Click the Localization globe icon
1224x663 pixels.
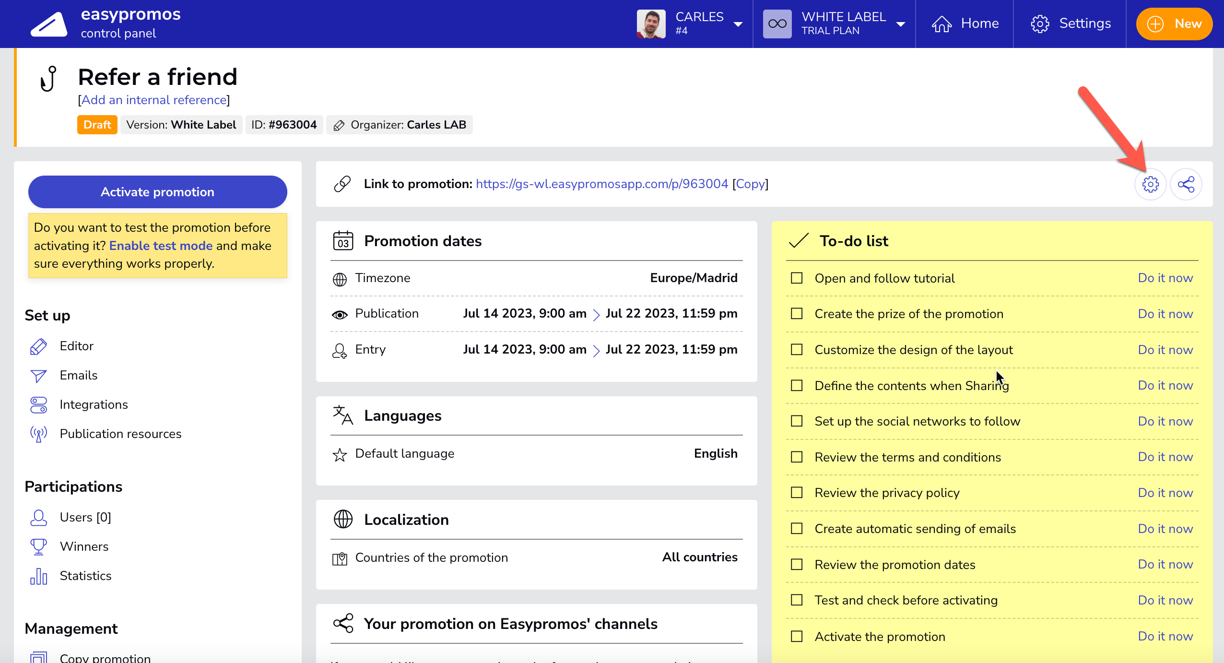pyautogui.click(x=343, y=519)
